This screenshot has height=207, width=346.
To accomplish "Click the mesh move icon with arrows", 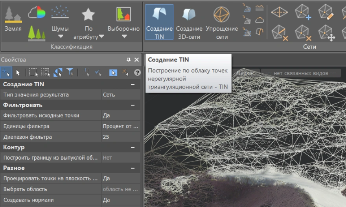I will (x=326, y=33).
